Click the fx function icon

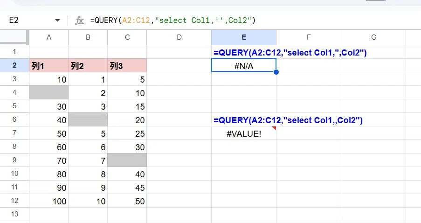79,21
